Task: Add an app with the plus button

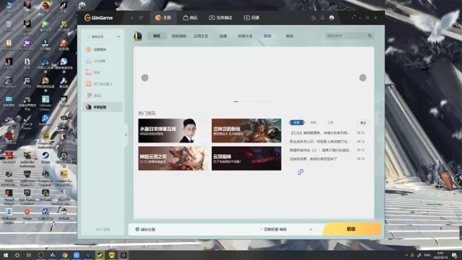Action: click(x=118, y=36)
